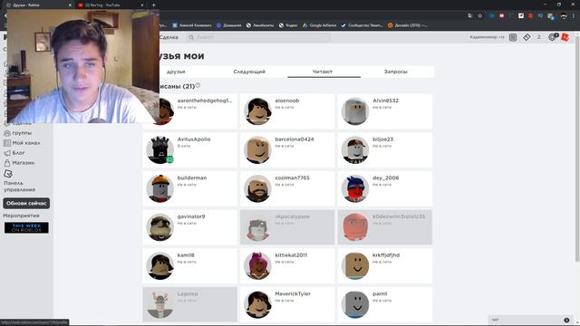The height and width of the screenshot is (326, 580).
Task: Open krkffjdfjhd's avatar thumbnail
Action: pos(355,265)
